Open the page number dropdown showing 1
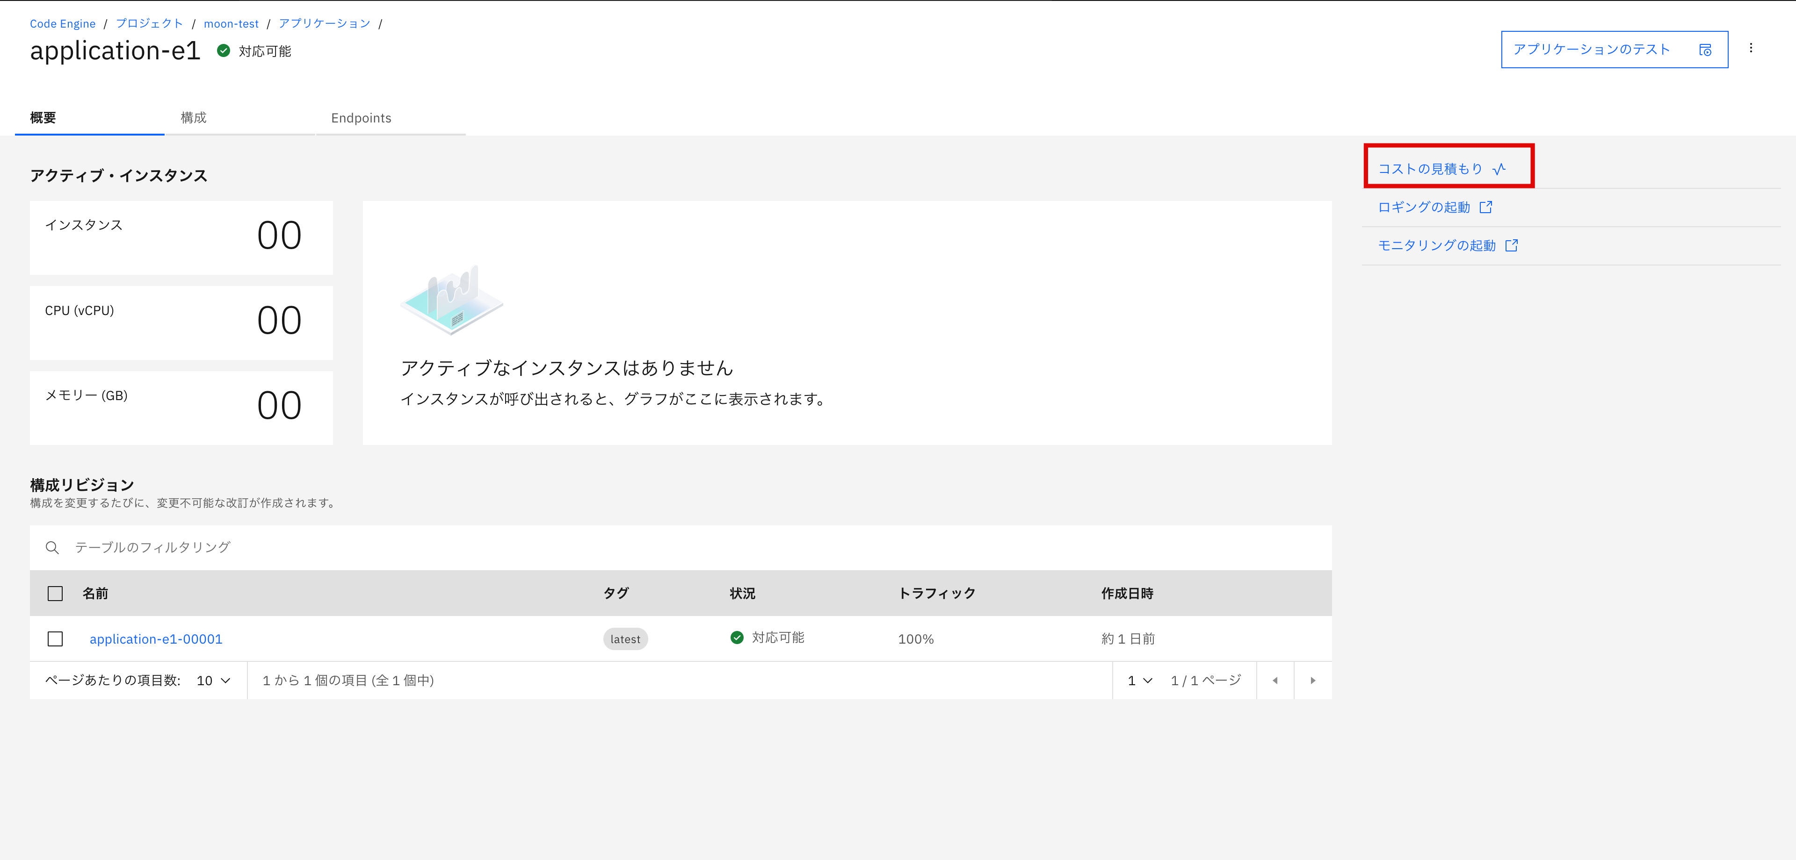The width and height of the screenshot is (1796, 860). coord(1139,680)
